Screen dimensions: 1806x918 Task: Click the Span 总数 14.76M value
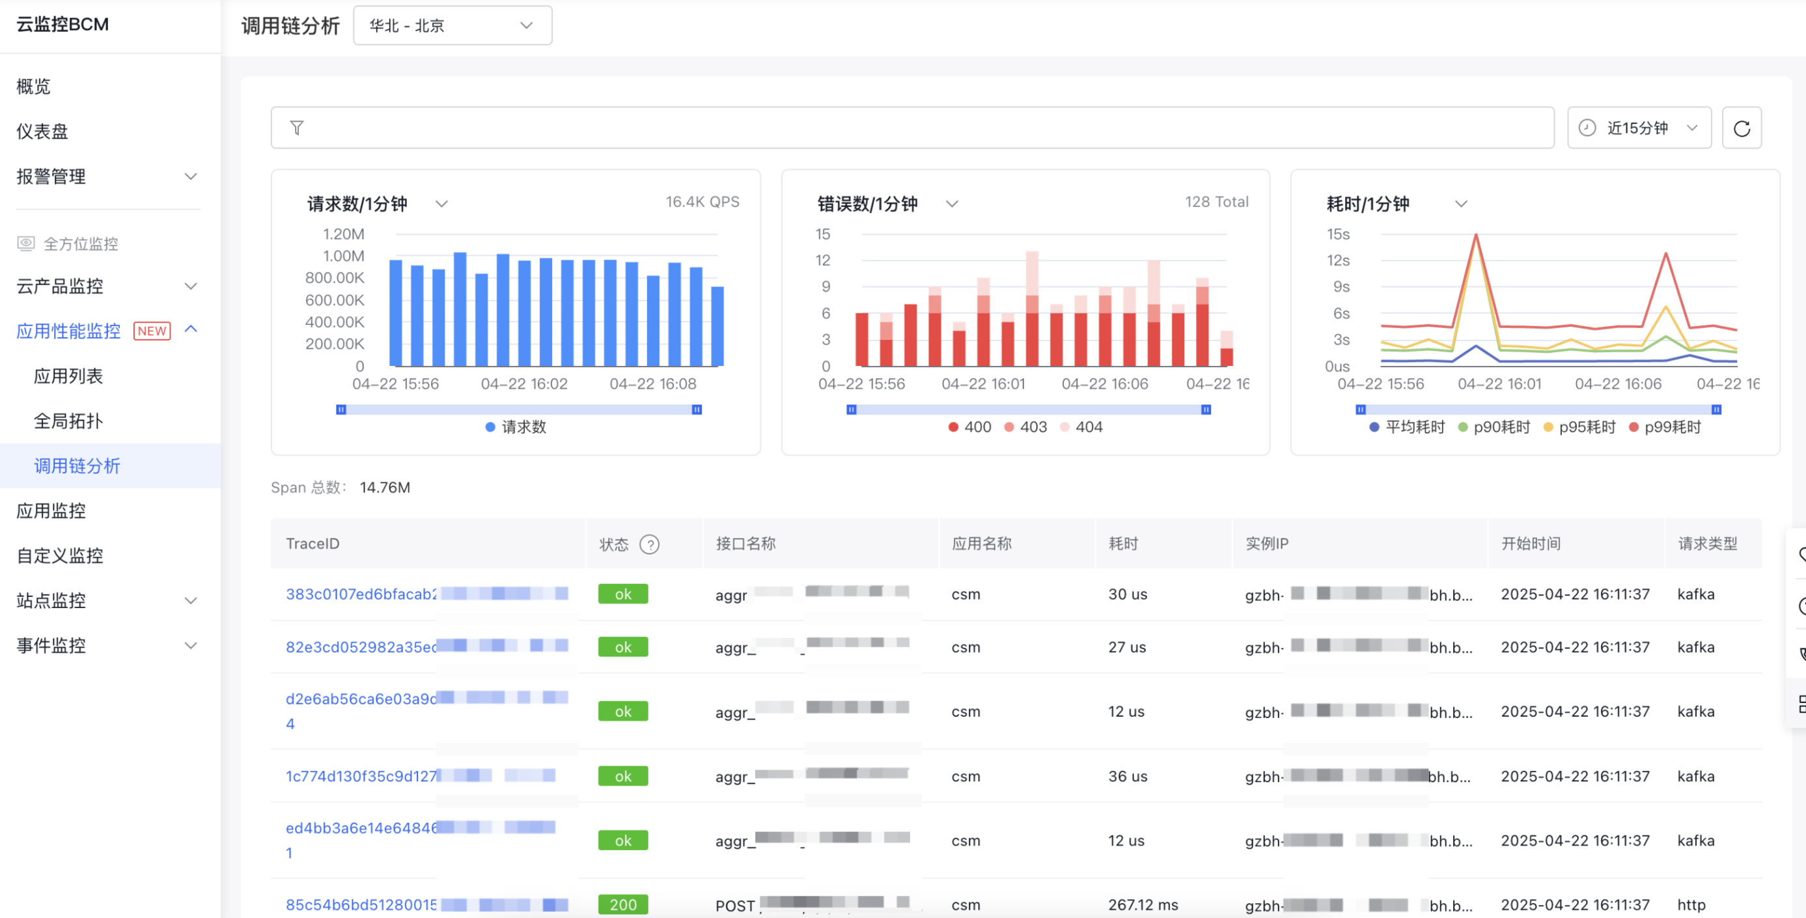(385, 488)
